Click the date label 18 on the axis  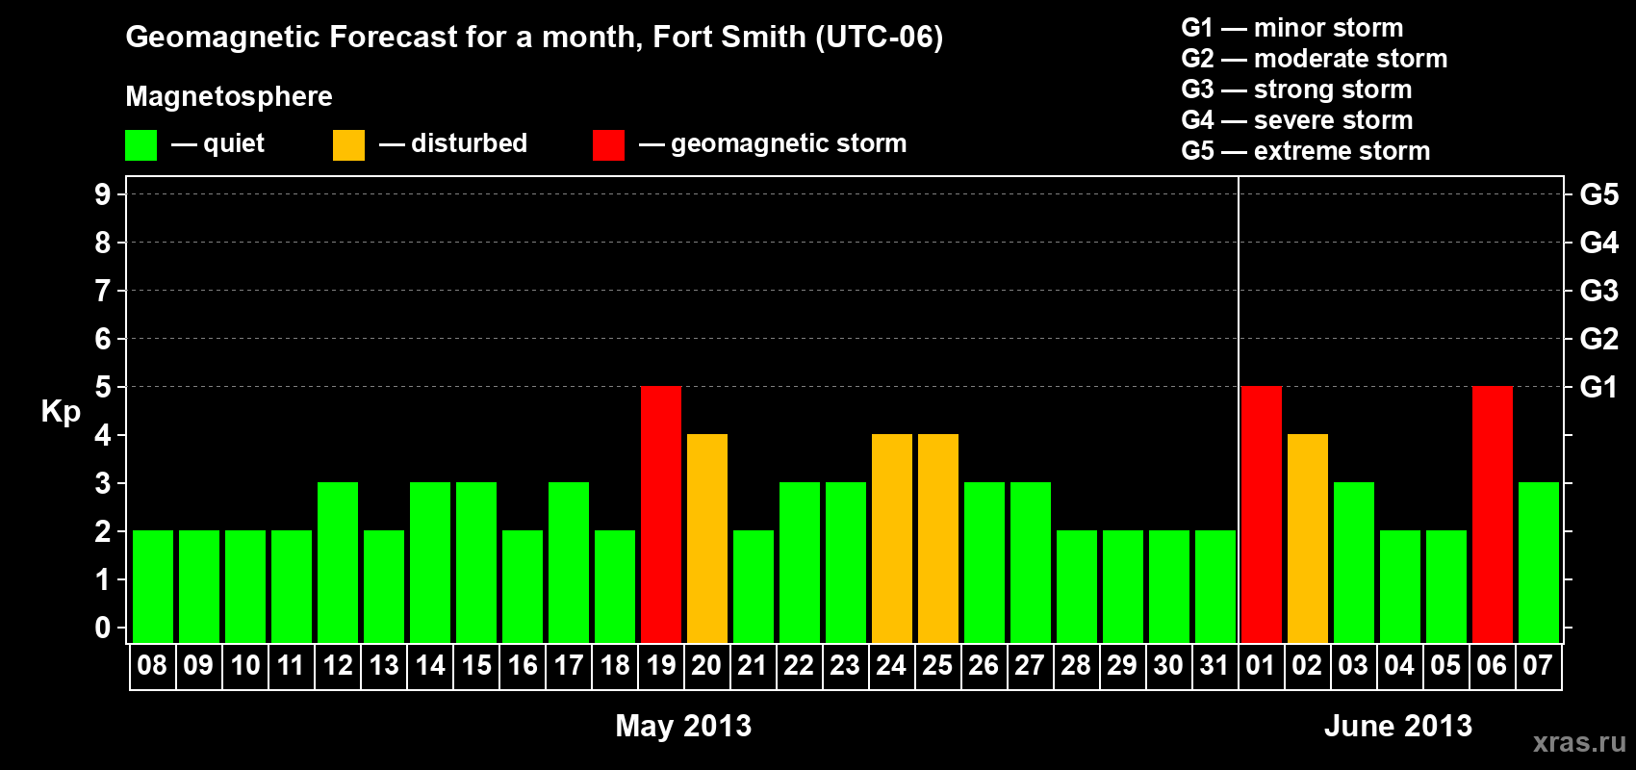[x=615, y=666]
